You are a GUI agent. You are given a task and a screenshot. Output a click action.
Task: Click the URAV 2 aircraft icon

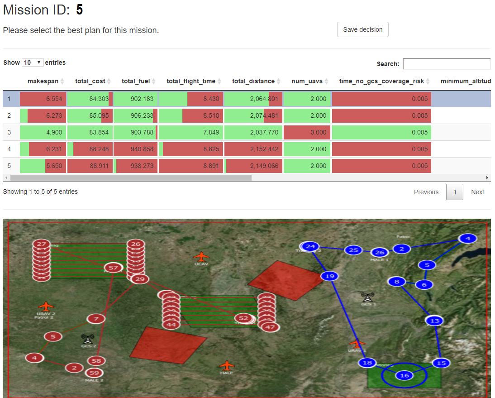46,307
